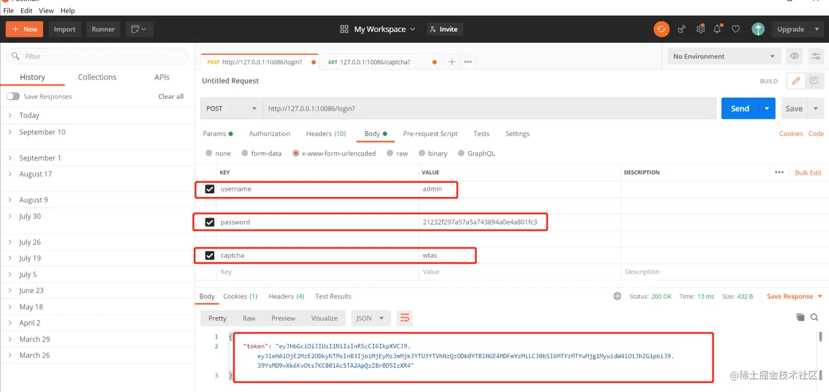Open the user avatar menu

tap(758, 29)
